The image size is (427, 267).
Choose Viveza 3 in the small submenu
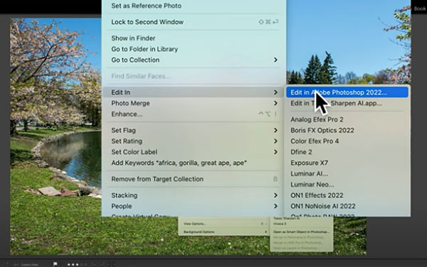(302, 224)
